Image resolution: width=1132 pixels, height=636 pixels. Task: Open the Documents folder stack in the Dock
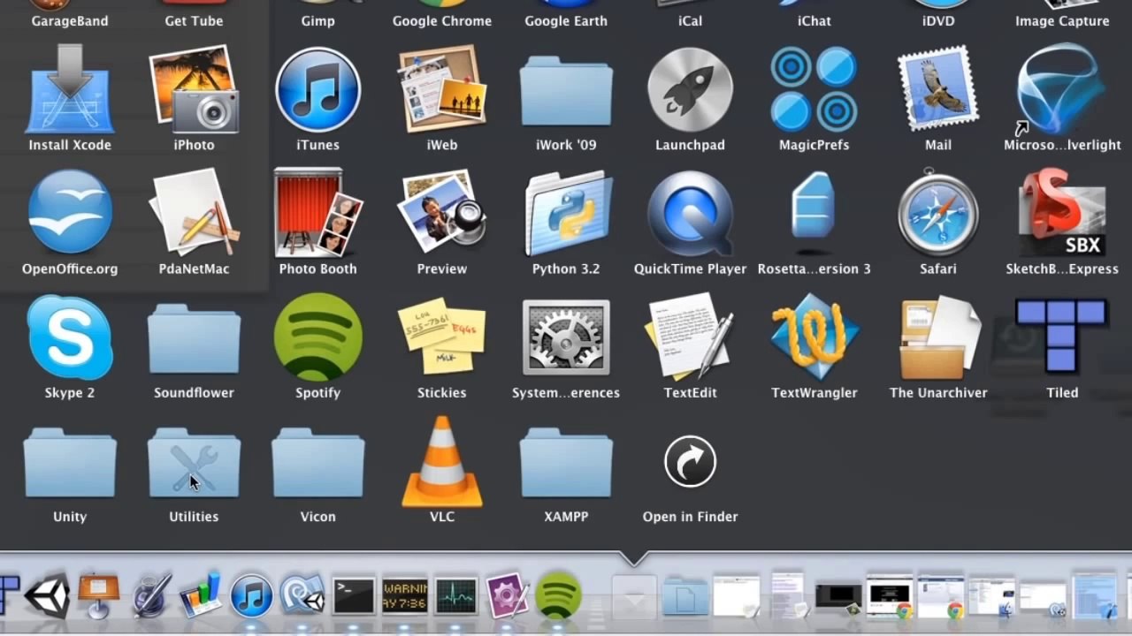pyautogui.click(x=685, y=595)
